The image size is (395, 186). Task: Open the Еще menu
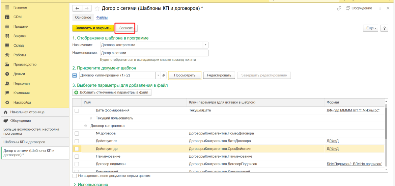[x=370, y=28]
